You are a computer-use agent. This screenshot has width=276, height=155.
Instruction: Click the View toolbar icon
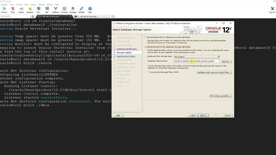(38, 10)
